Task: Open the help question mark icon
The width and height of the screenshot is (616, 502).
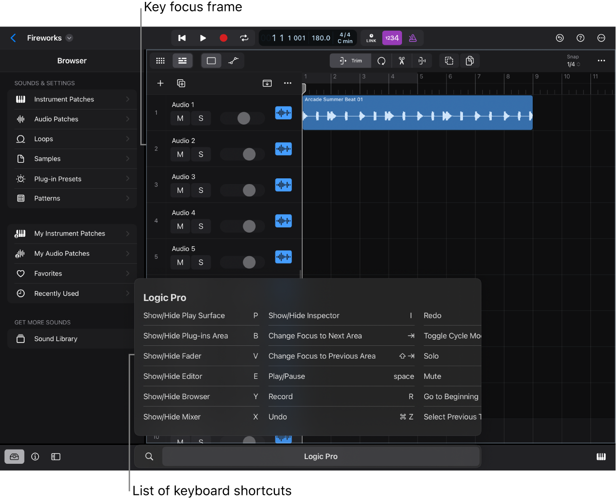Action: coord(581,38)
